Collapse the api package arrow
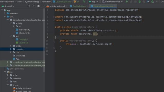This screenshot has width=164, height=92. pyautogui.click(x=11, y=36)
